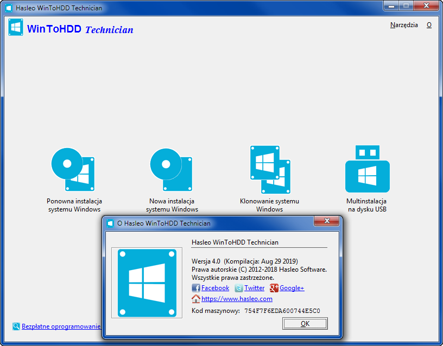Minimize the main WinToHDD window
Screen dimensions: 443x346
click(x=391, y=6)
